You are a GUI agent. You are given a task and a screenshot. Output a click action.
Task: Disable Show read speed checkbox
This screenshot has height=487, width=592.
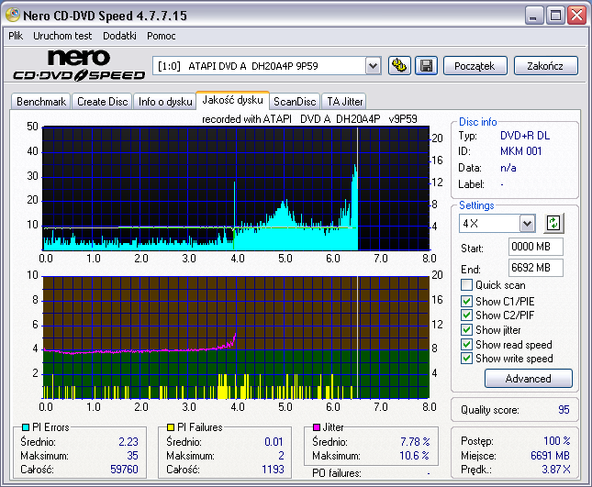pos(466,345)
